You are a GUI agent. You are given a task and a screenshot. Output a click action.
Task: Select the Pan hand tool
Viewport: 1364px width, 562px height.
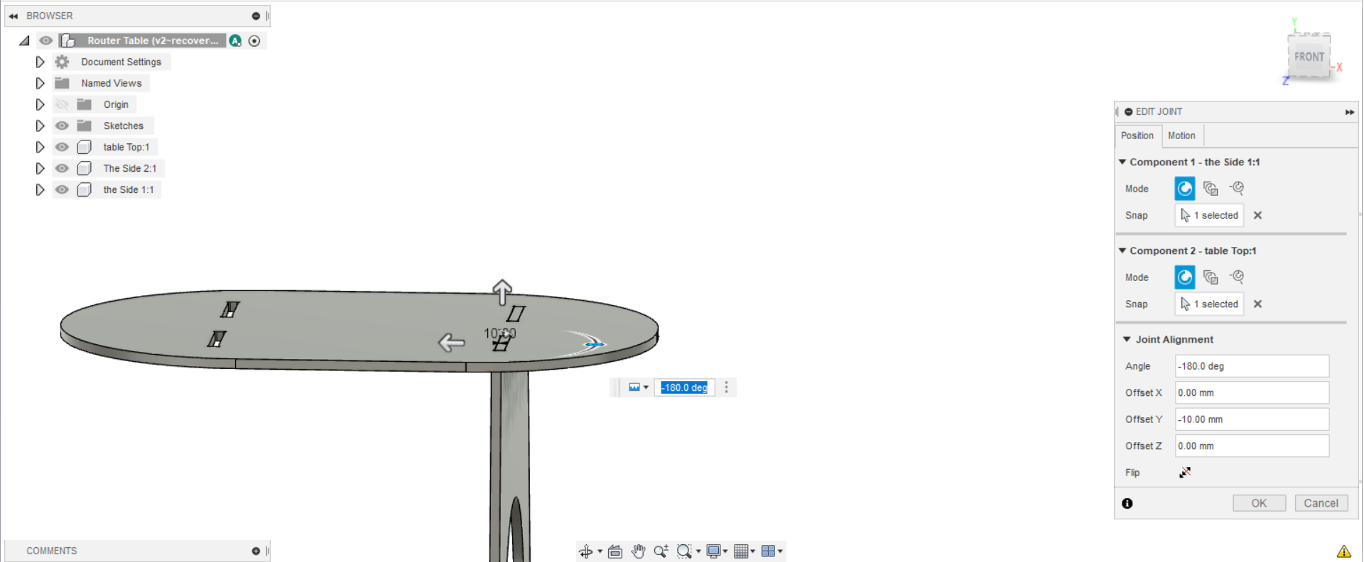pyautogui.click(x=638, y=551)
